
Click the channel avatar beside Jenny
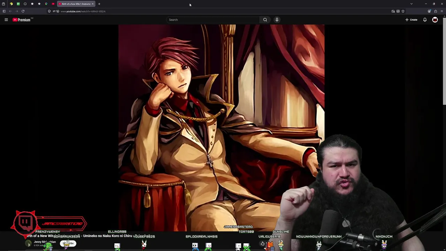(x=29, y=243)
